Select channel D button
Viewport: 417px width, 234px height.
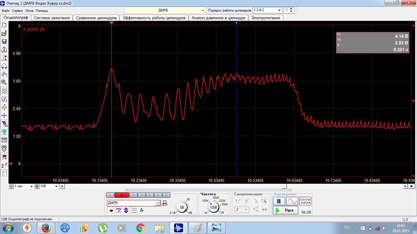point(166,195)
